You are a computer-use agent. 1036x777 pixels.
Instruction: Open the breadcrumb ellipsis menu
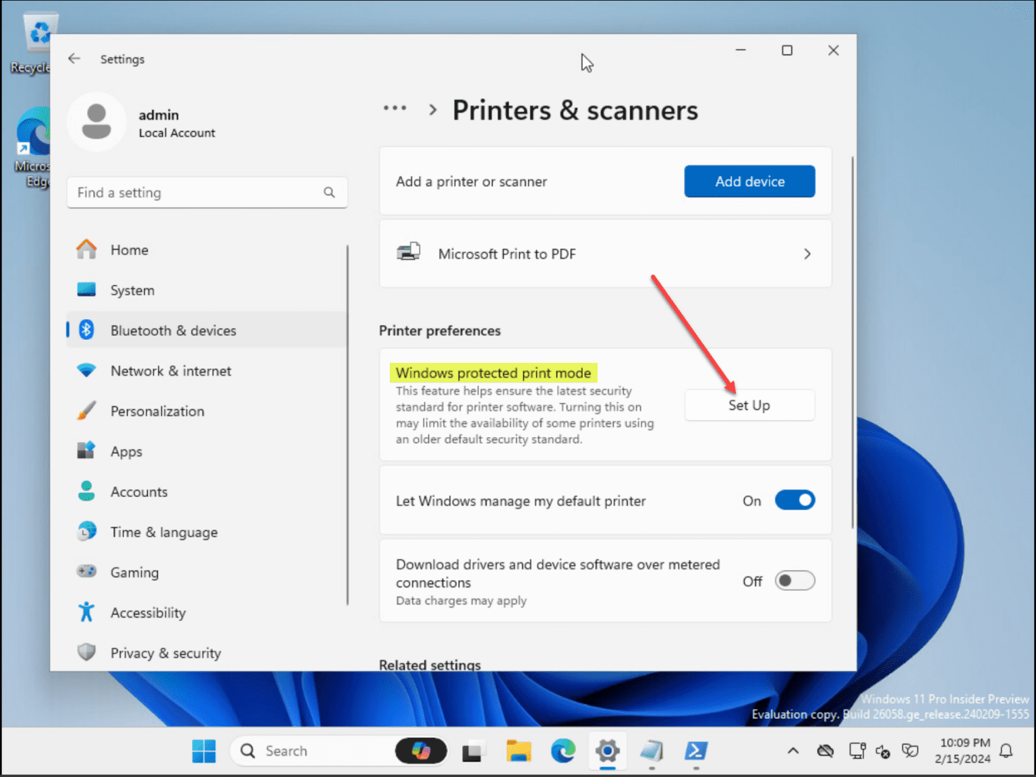click(395, 108)
